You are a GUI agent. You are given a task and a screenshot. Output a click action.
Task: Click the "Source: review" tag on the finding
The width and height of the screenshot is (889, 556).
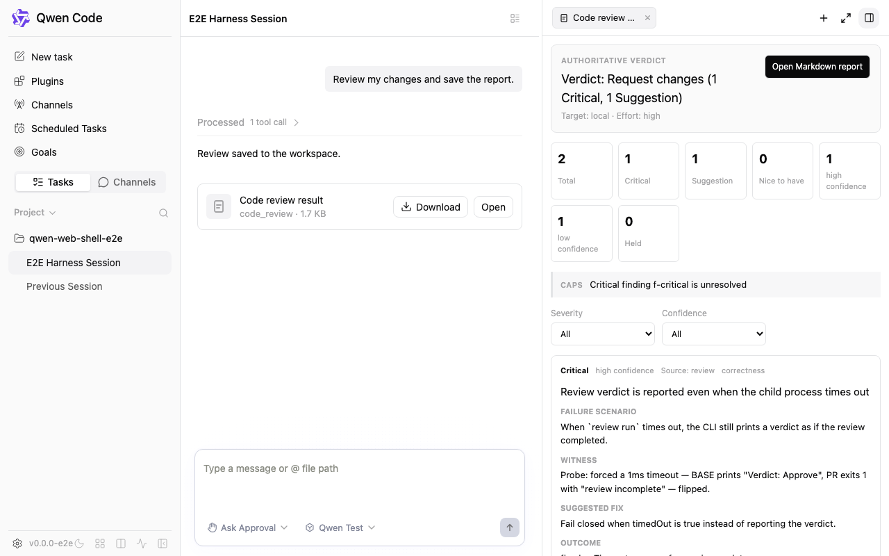(688, 370)
